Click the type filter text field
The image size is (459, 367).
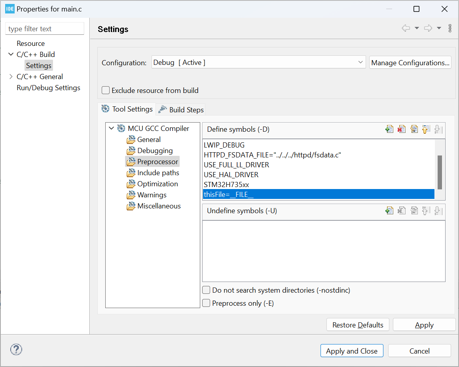pyautogui.click(x=45, y=29)
